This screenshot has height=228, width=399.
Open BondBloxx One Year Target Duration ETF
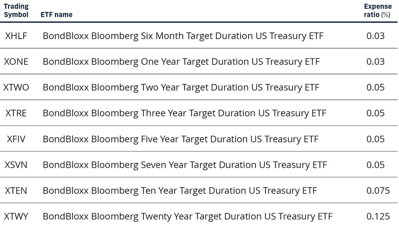(181, 62)
